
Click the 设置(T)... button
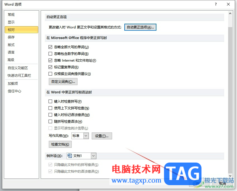click(x=102, y=136)
